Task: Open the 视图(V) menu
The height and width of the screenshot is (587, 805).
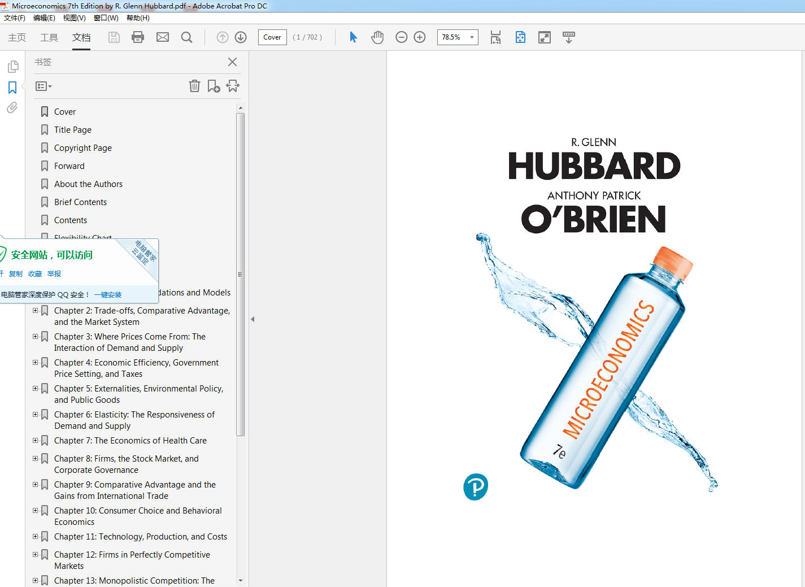Action: [74, 18]
